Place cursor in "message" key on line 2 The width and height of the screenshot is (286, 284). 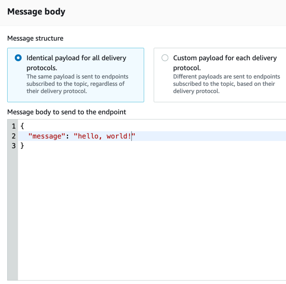[x=47, y=136]
